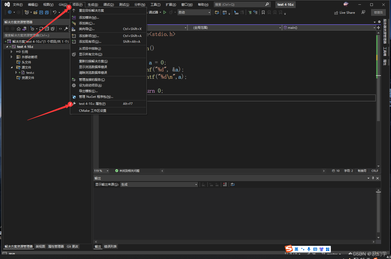
Task: Click the CRLF line ending indicator
Action: [x=375, y=171]
